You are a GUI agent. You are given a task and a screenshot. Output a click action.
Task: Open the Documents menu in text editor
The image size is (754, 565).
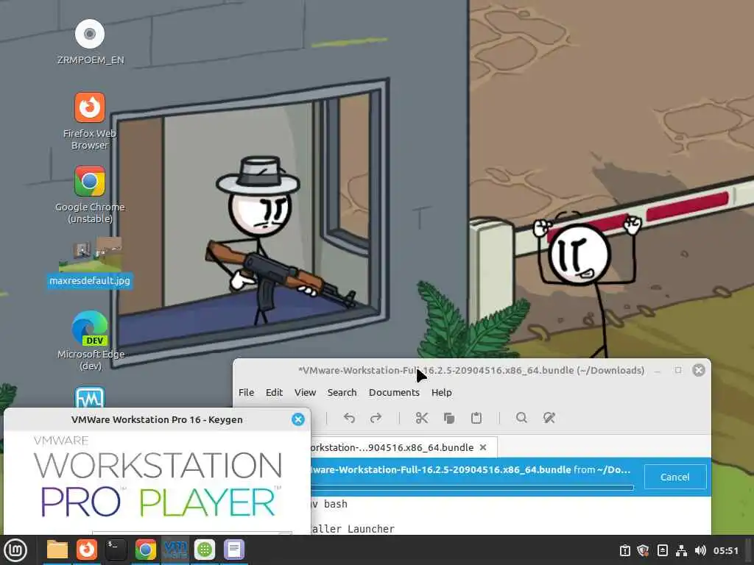pyautogui.click(x=394, y=393)
